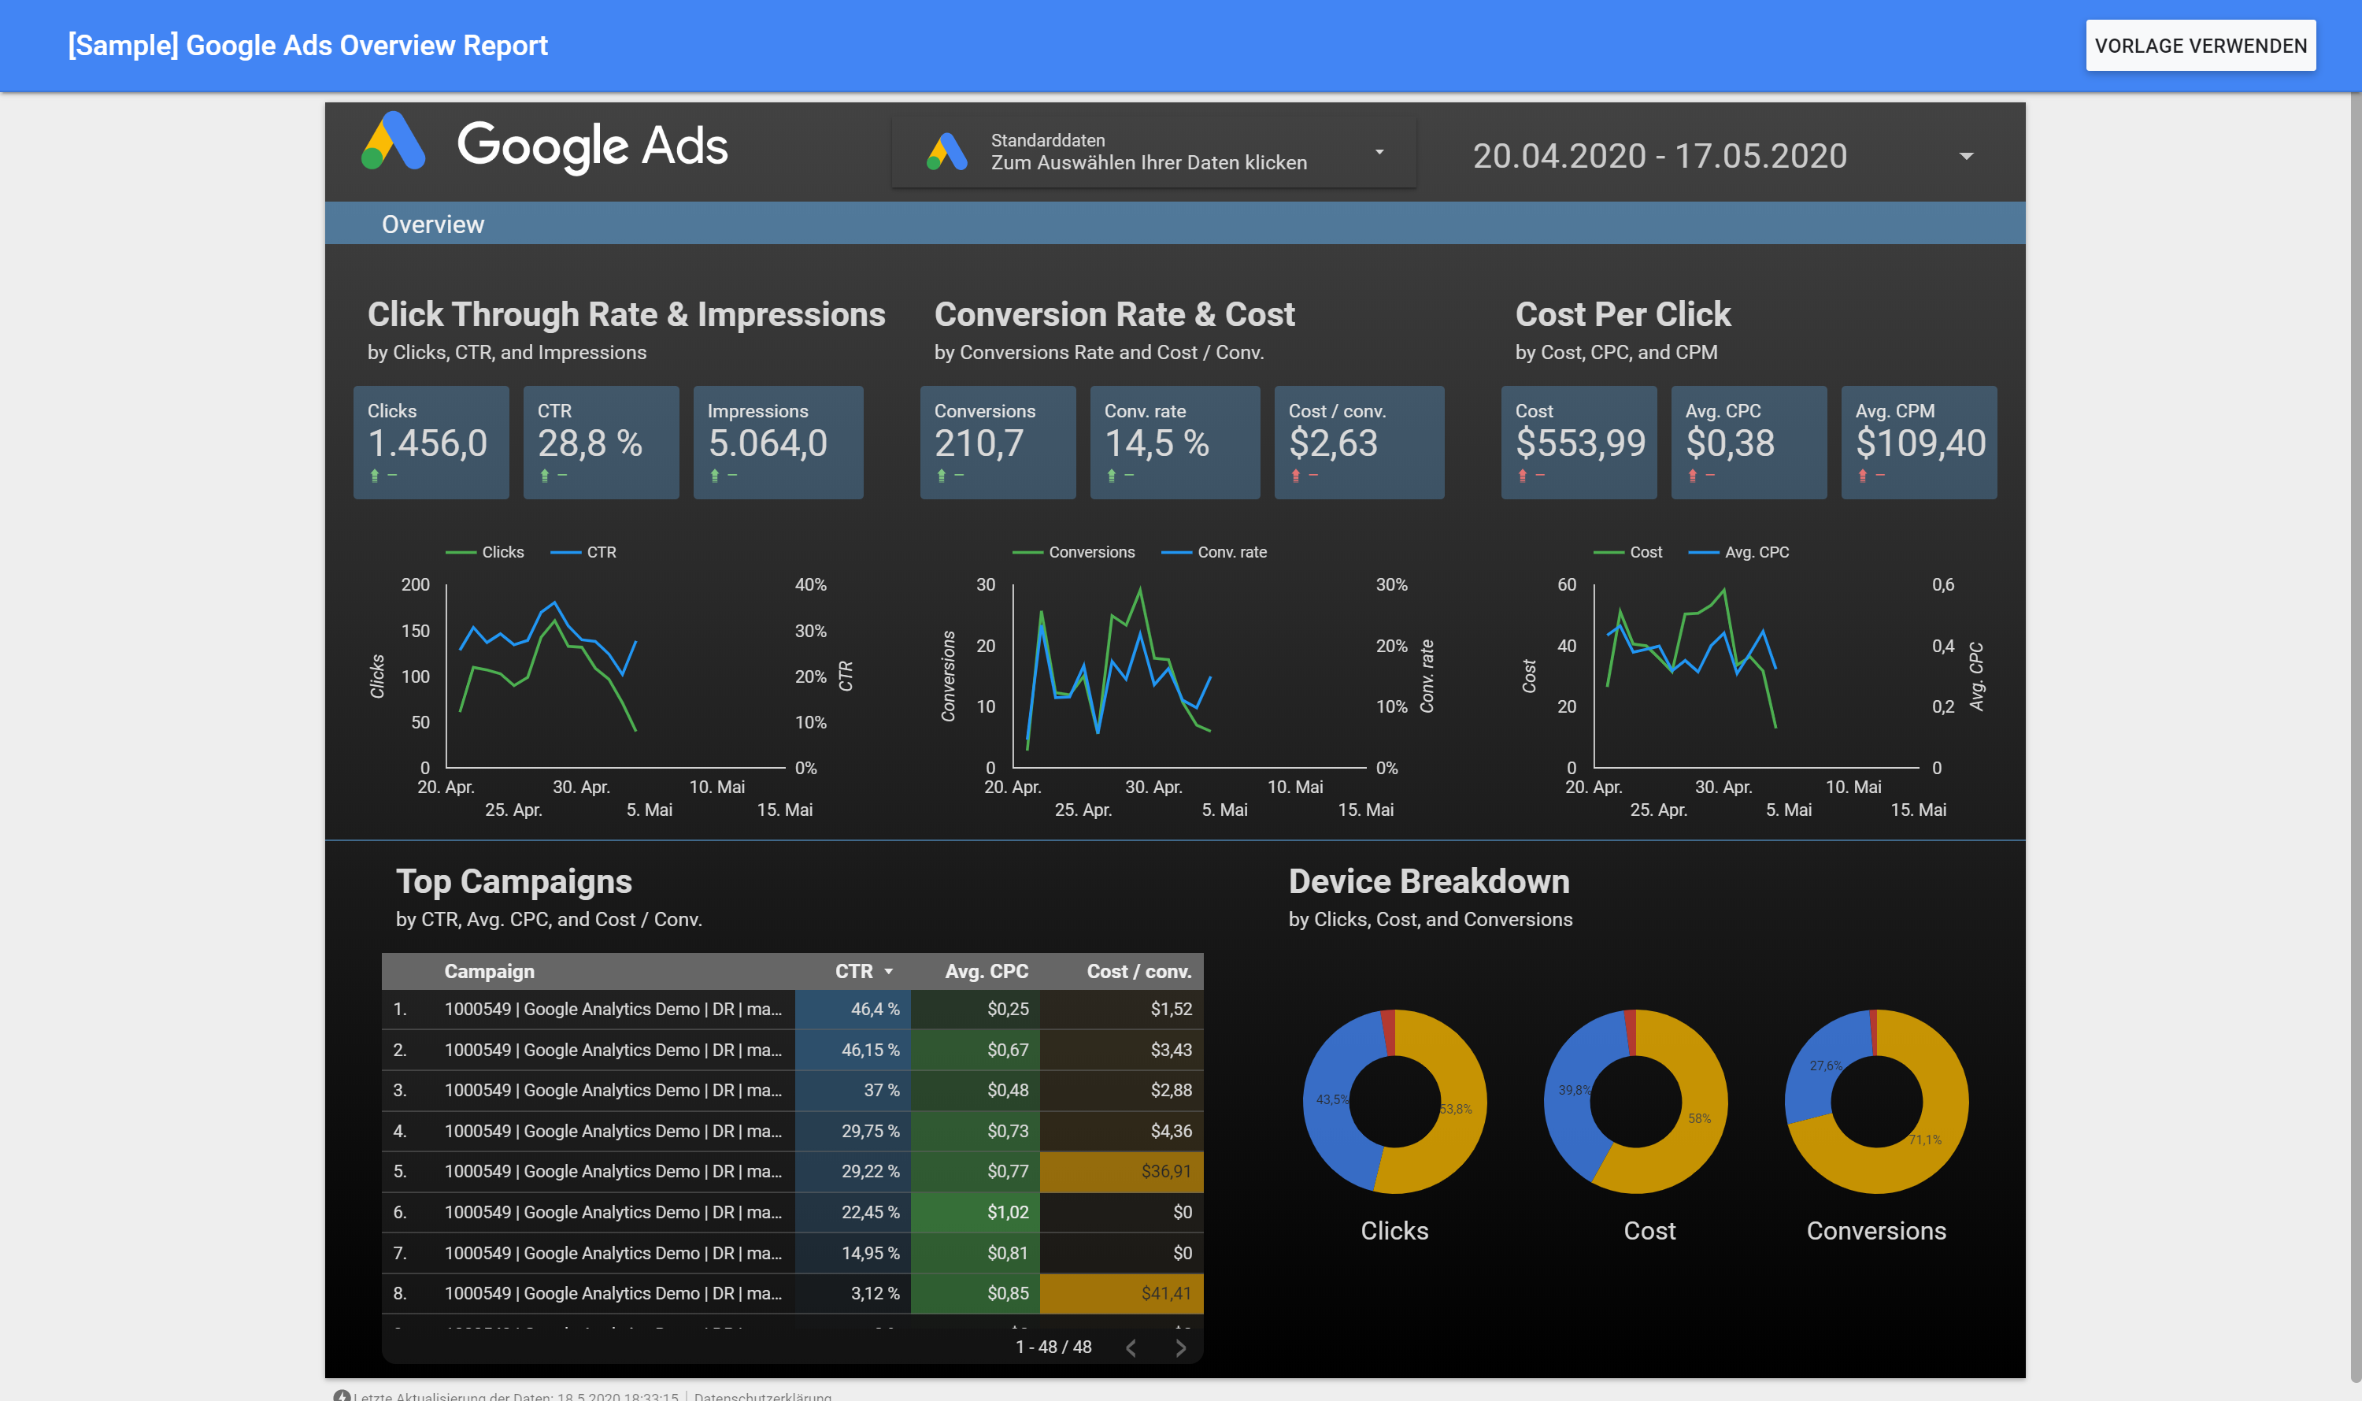Viewport: 2362px width, 1401px height.
Task: Sort the table by the Cost / conv. header
Action: tap(1139, 972)
